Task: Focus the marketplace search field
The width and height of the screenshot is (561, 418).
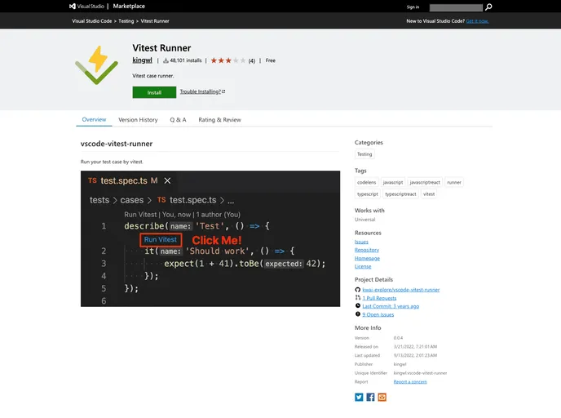Action: tap(456, 7)
